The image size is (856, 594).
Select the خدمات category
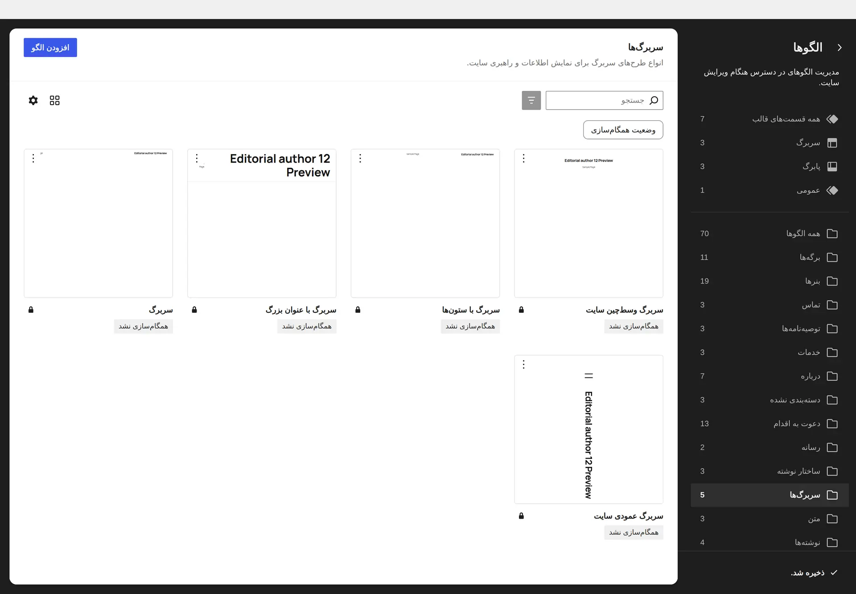770,352
